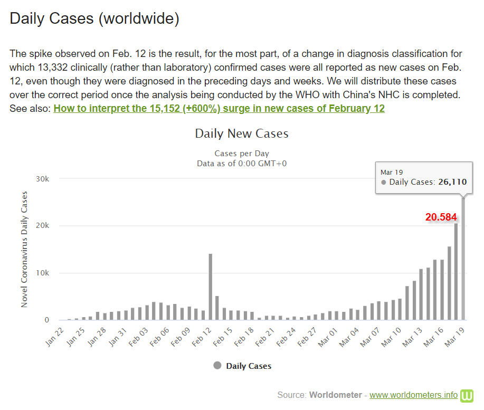Click the 30k y-axis label
This screenshot has height=410, width=484.
[x=43, y=179]
